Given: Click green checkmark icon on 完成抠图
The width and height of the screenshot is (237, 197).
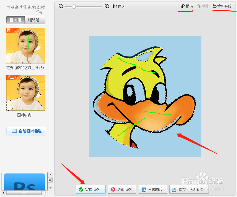Looking at the screenshot, I should coord(81,190).
